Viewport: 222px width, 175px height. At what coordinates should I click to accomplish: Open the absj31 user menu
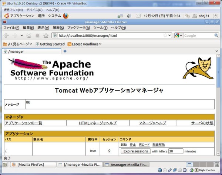pos(201,16)
